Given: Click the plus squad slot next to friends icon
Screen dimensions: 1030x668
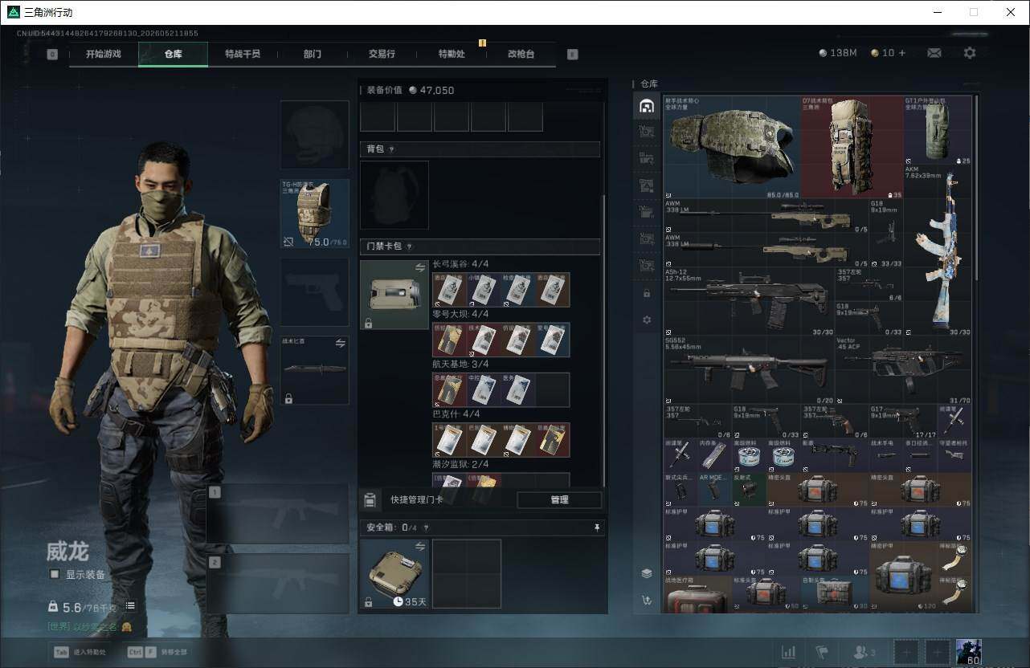Looking at the screenshot, I should [906, 652].
